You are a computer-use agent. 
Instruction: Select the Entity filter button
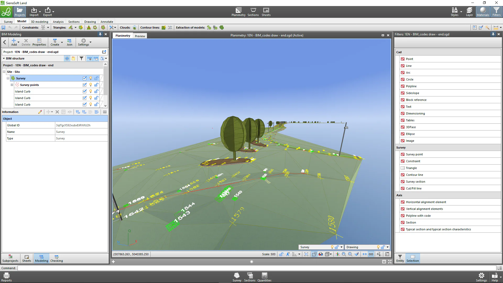click(x=400, y=258)
